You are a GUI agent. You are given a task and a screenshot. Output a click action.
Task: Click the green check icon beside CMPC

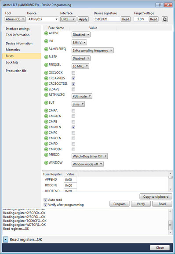[46, 133]
